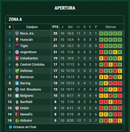The width and height of the screenshot is (130, 132).
Task: Select the PTS column header
Action: [x=55, y=27]
